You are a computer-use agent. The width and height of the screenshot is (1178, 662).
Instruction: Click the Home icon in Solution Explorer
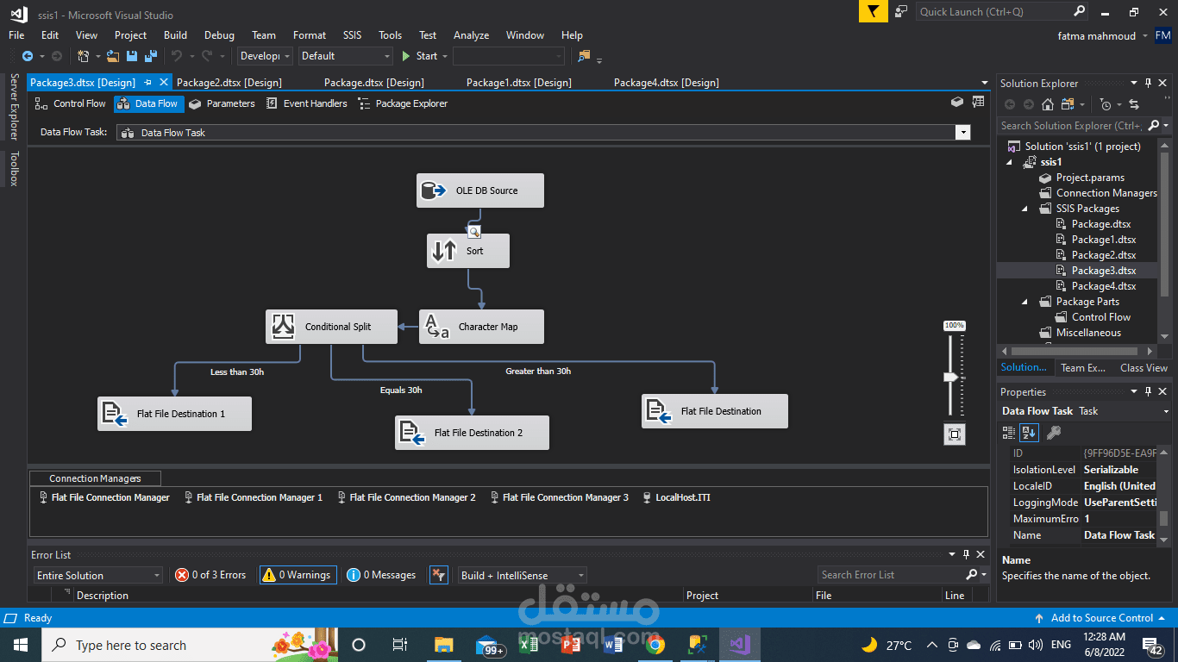pos(1047,104)
